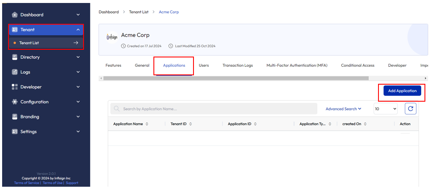Click the Search by Application Name field
Image resolution: width=436 pixels, height=188 pixels.
[x=214, y=109]
